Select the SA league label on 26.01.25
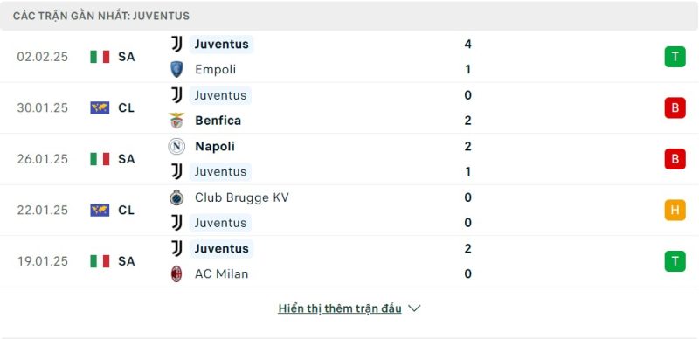The image size is (699, 339). (126, 159)
